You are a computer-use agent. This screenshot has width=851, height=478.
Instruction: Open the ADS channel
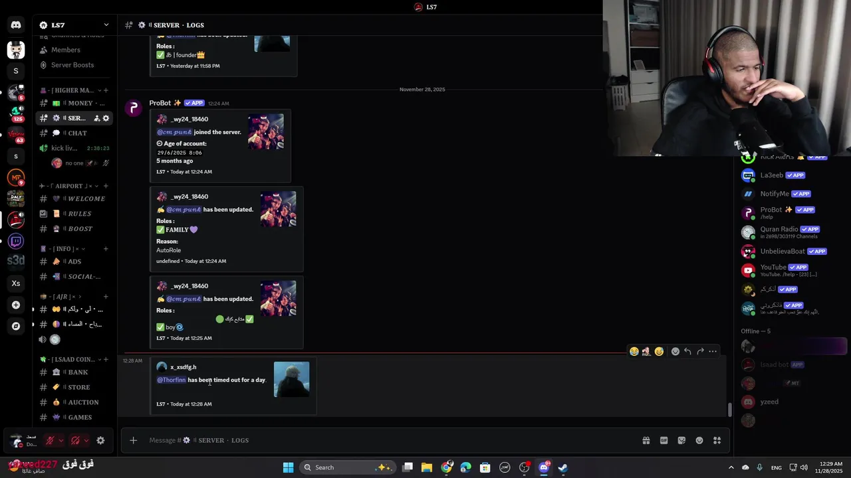click(x=74, y=262)
